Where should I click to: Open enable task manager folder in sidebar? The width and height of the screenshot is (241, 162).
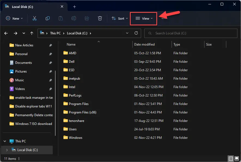coord(31,98)
